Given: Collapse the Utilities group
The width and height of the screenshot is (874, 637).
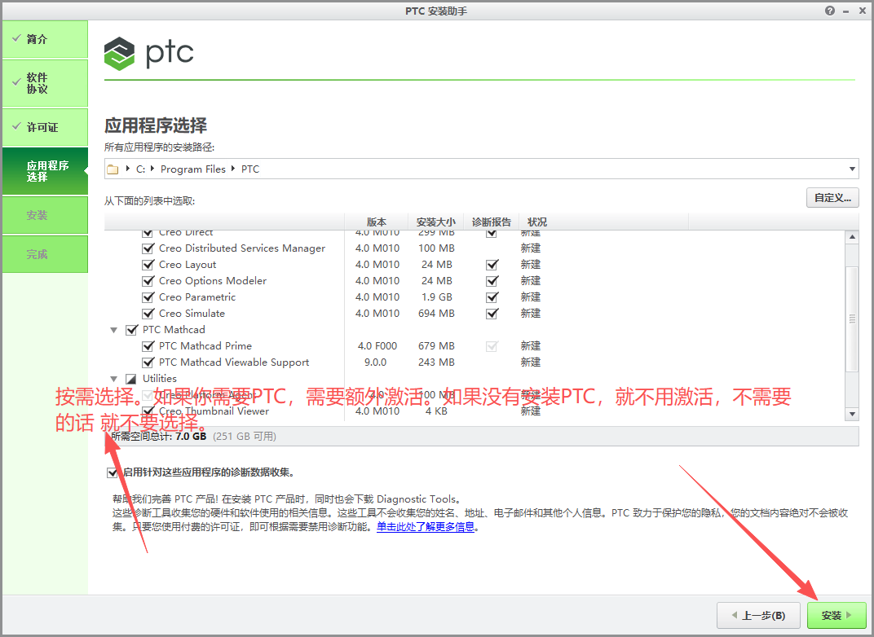Looking at the screenshot, I should pos(113,378).
